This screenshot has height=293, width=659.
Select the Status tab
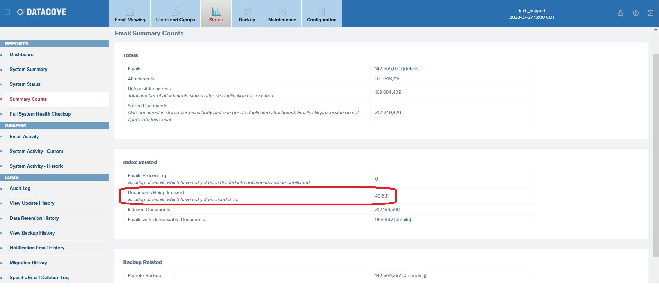tap(216, 15)
